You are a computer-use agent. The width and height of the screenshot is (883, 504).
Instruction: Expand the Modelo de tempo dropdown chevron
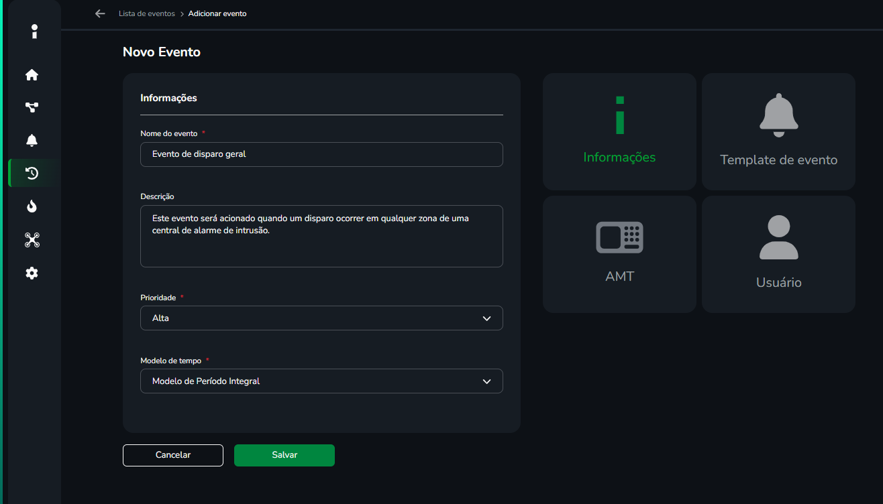pyautogui.click(x=487, y=381)
